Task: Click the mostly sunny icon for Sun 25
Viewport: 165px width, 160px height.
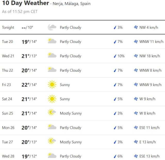Action: [x=52, y=113]
